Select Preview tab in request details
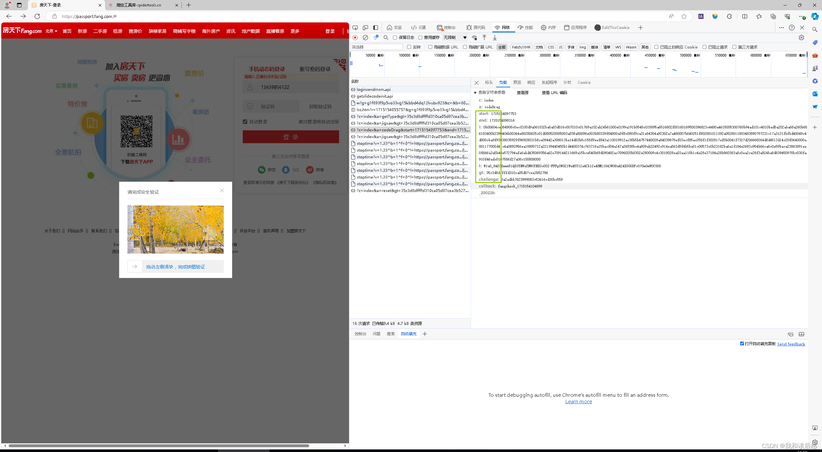The image size is (822, 452). (x=517, y=83)
